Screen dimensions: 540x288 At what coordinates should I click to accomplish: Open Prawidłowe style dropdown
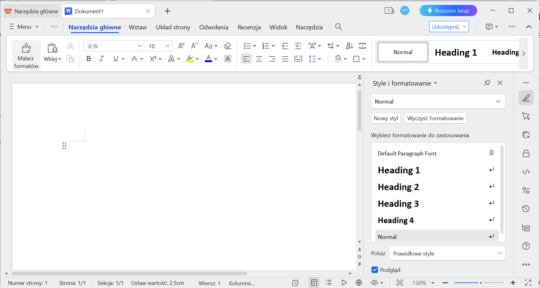click(447, 253)
